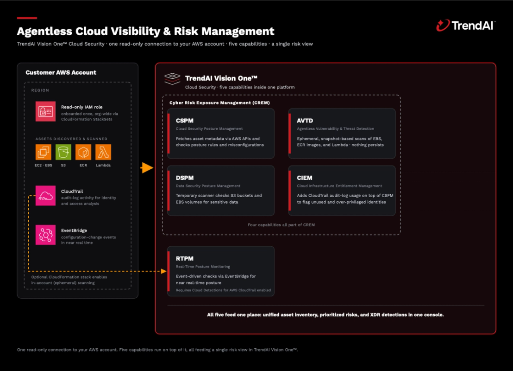Click 'Temporary scanner checks S3 buckets' text
Screen dimensions: 513x371
[219, 195]
